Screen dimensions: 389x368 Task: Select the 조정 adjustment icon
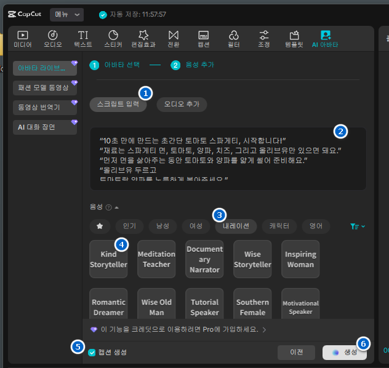tap(264, 39)
